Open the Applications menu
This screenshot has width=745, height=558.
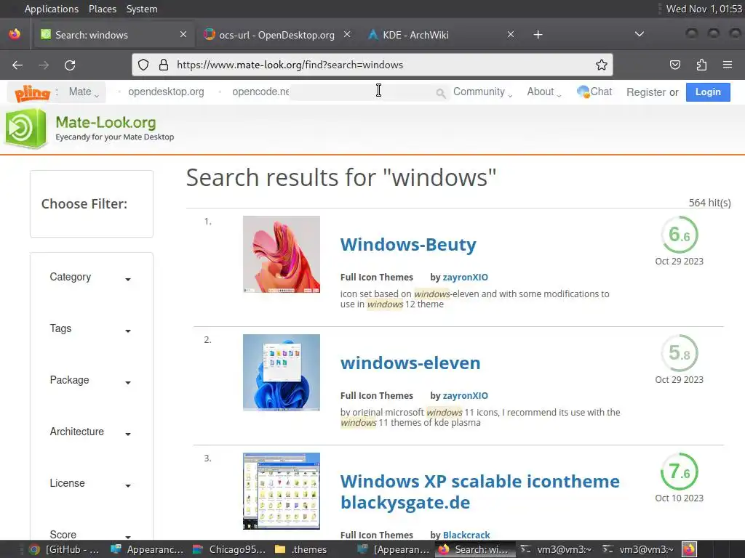click(x=52, y=9)
